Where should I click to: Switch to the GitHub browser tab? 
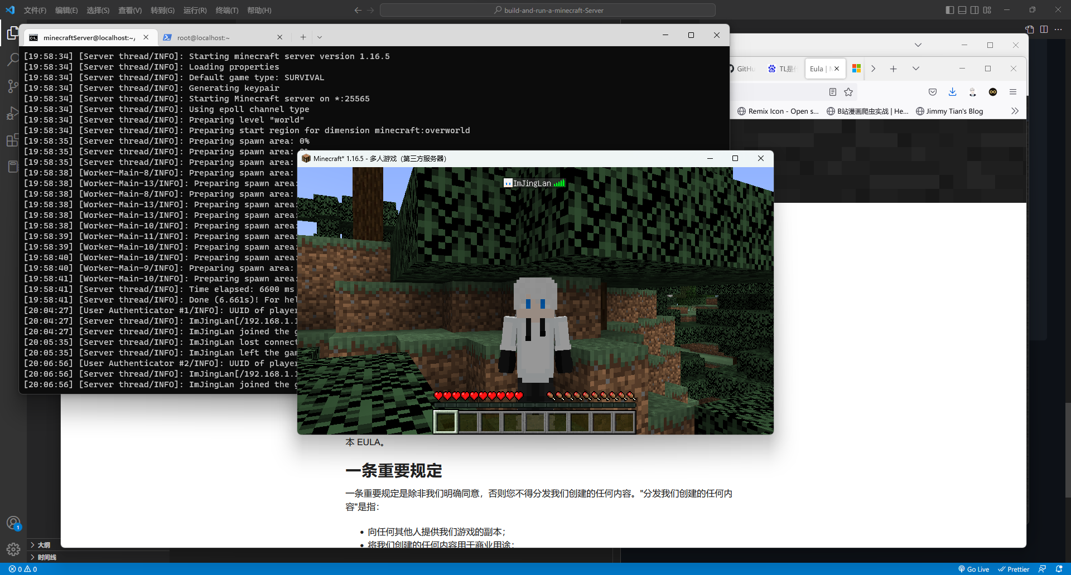pyautogui.click(x=742, y=69)
